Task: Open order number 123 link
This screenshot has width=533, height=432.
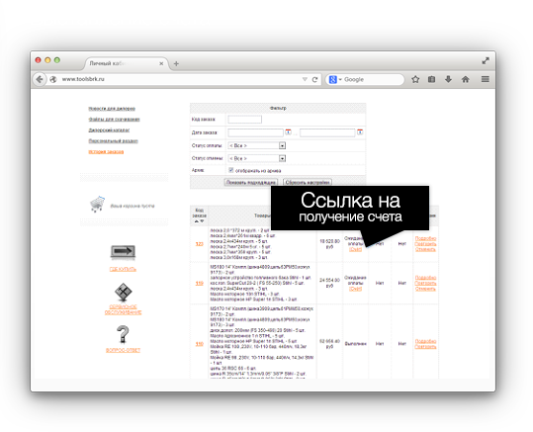Action: click(199, 244)
